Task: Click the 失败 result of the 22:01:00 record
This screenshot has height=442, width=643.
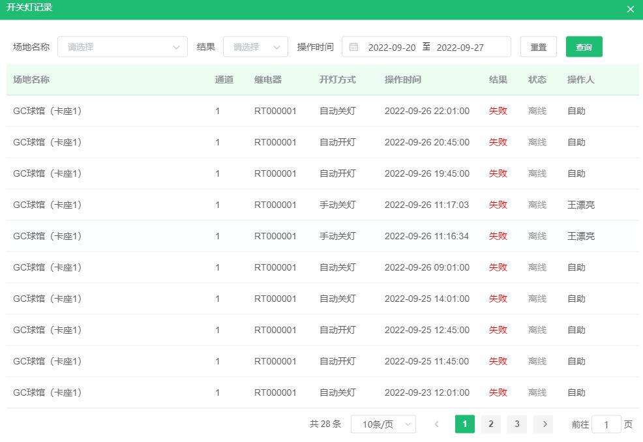Action: [x=498, y=111]
